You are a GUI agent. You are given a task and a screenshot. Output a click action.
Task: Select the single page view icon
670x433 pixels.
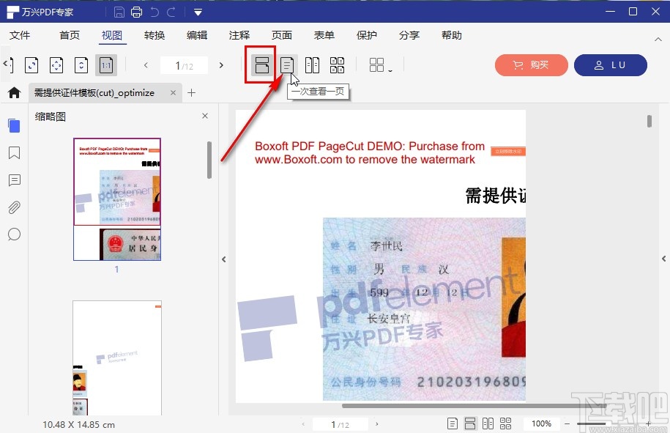[x=261, y=64]
